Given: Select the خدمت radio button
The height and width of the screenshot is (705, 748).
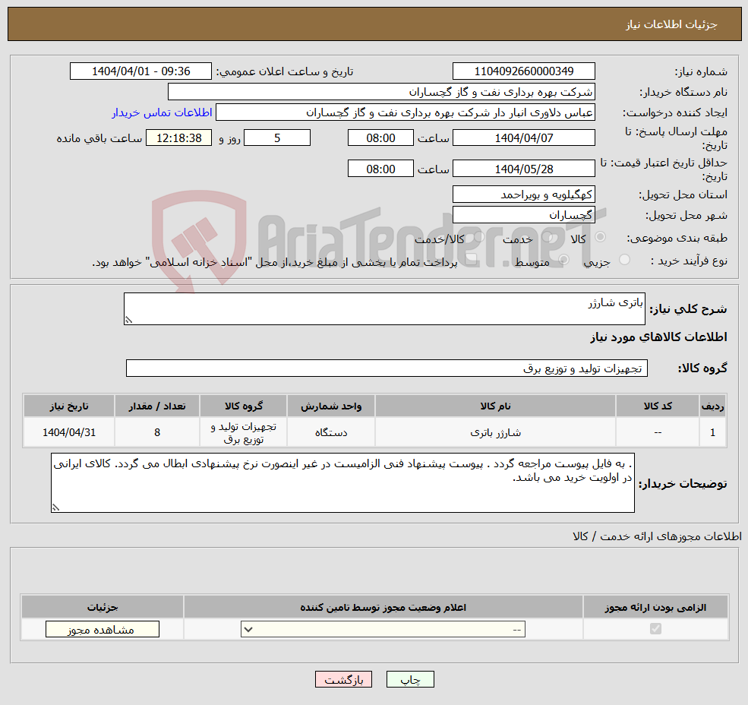Looking at the screenshot, I should (x=548, y=237).
